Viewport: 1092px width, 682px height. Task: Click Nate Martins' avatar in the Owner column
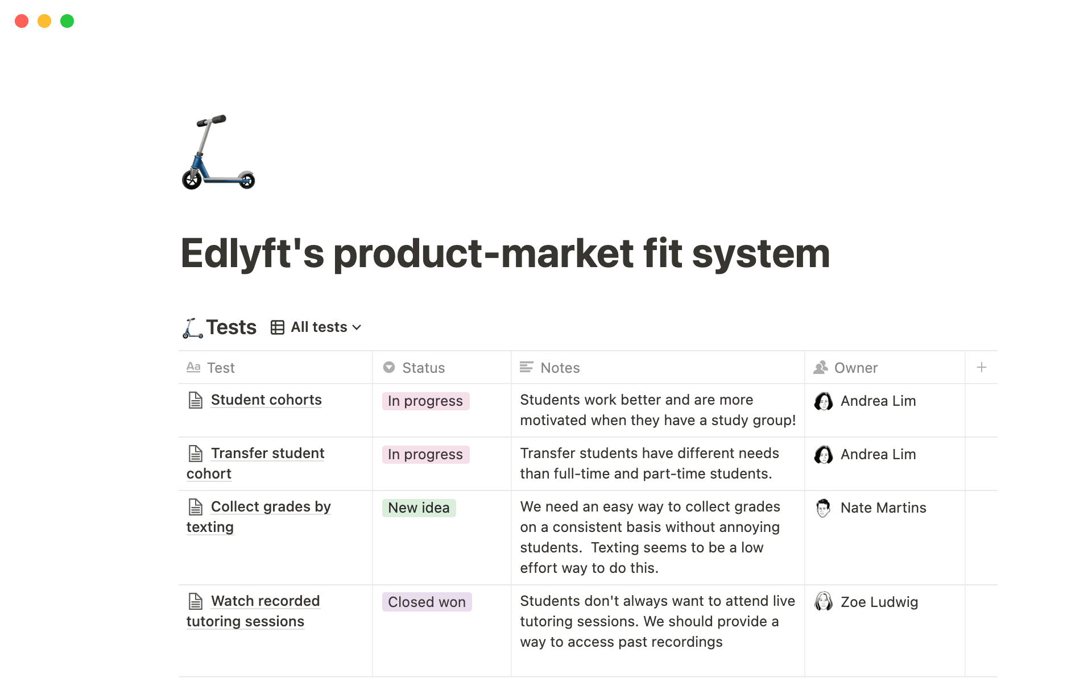coord(823,508)
